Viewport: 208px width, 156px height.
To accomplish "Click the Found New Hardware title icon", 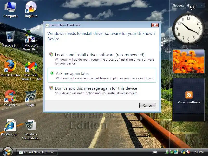I will 47,25.
